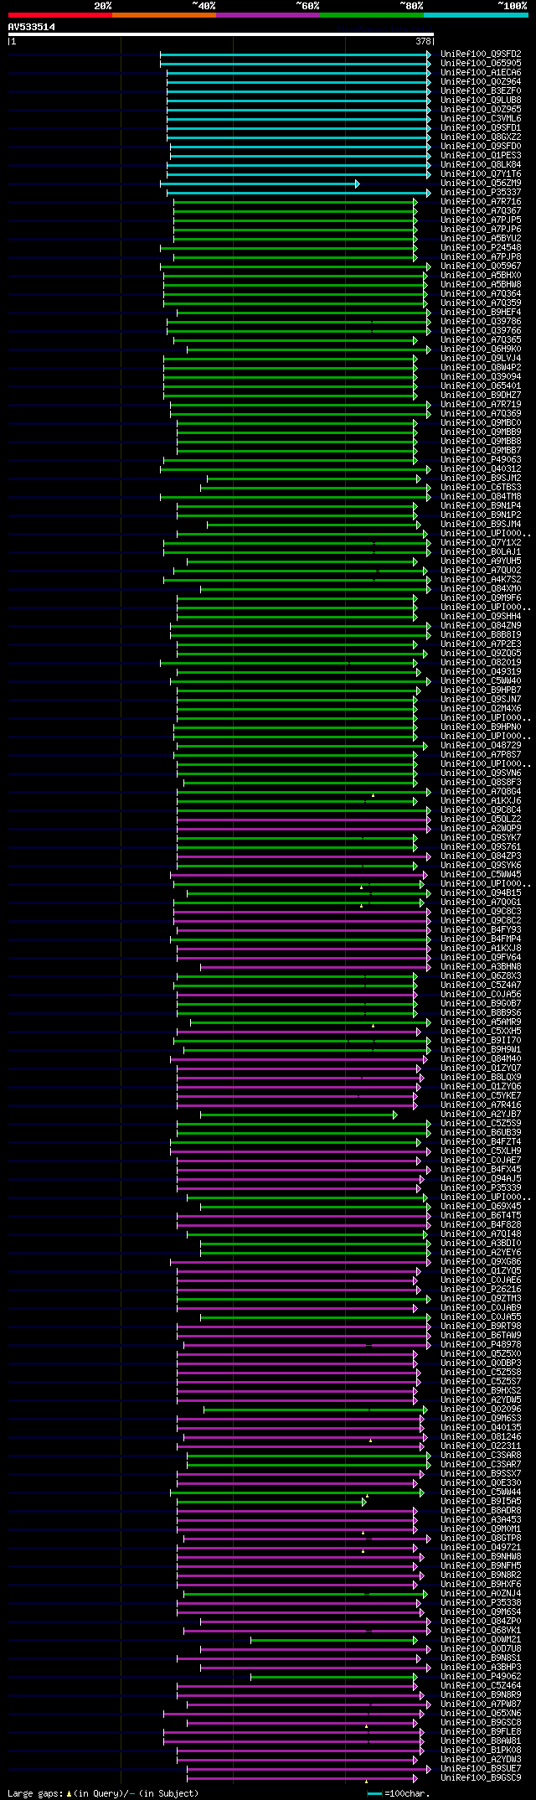This screenshot has width=536, height=1800.
Task: Select the UniRef100_A7R719 label
Action: (x=481, y=405)
